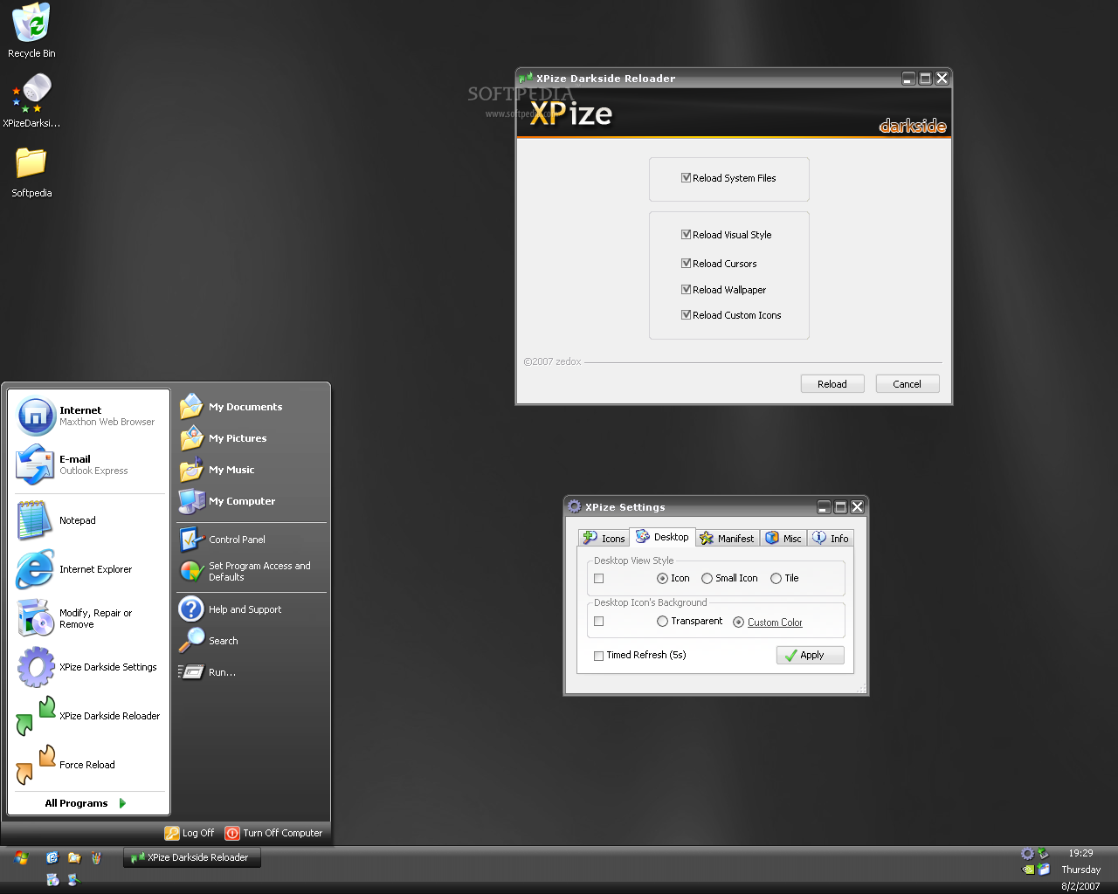
Task: Run Force Reload from the Start menu
Action: pyautogui.click(x=88, y=765)
